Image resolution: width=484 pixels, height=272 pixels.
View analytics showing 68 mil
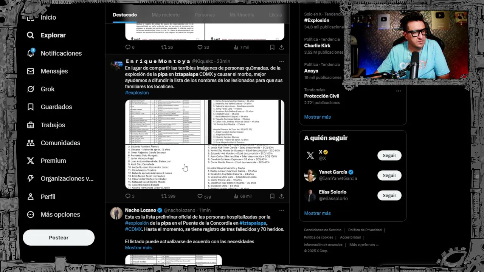click(242, 196)
